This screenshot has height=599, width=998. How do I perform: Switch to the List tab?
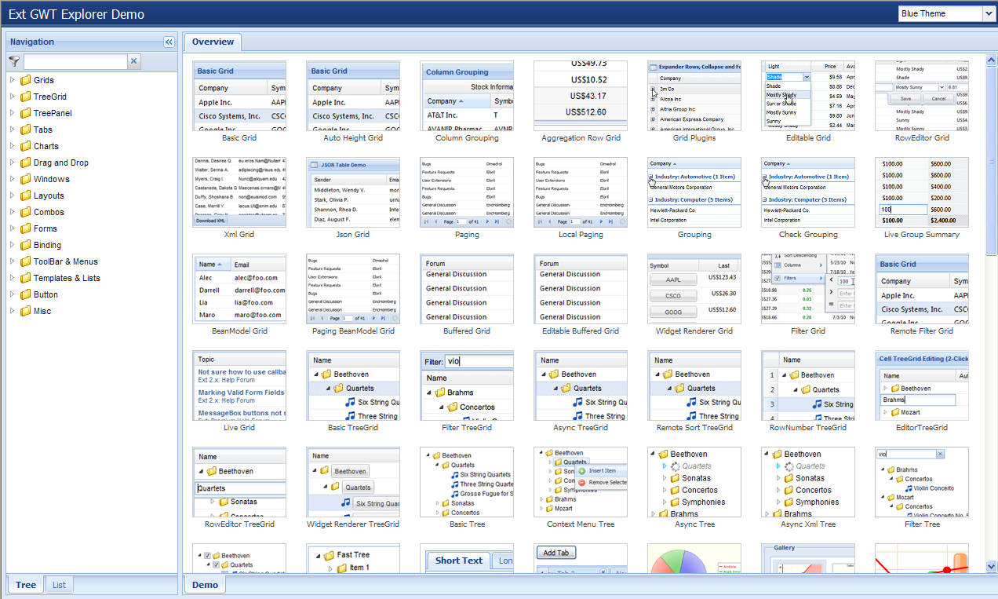[59, 585]
